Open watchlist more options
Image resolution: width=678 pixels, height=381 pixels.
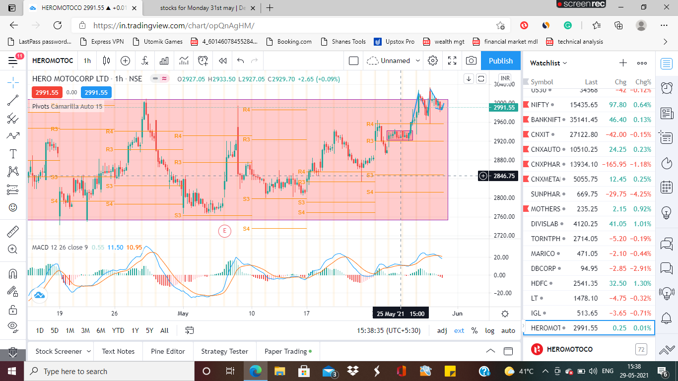pyautogui.click(x=642, y=63)
